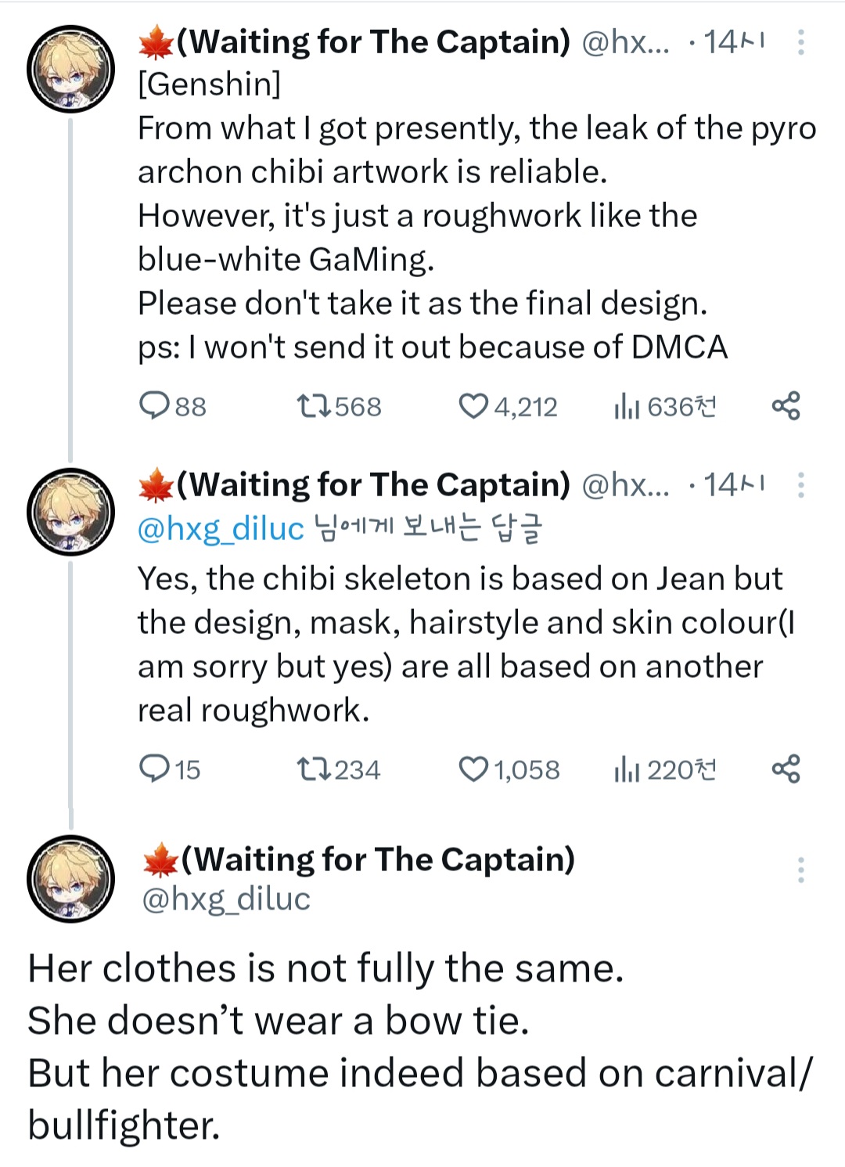Retweet the tweet with 234 retweets
The image size is (845, 1167).
tap(315, 769)
